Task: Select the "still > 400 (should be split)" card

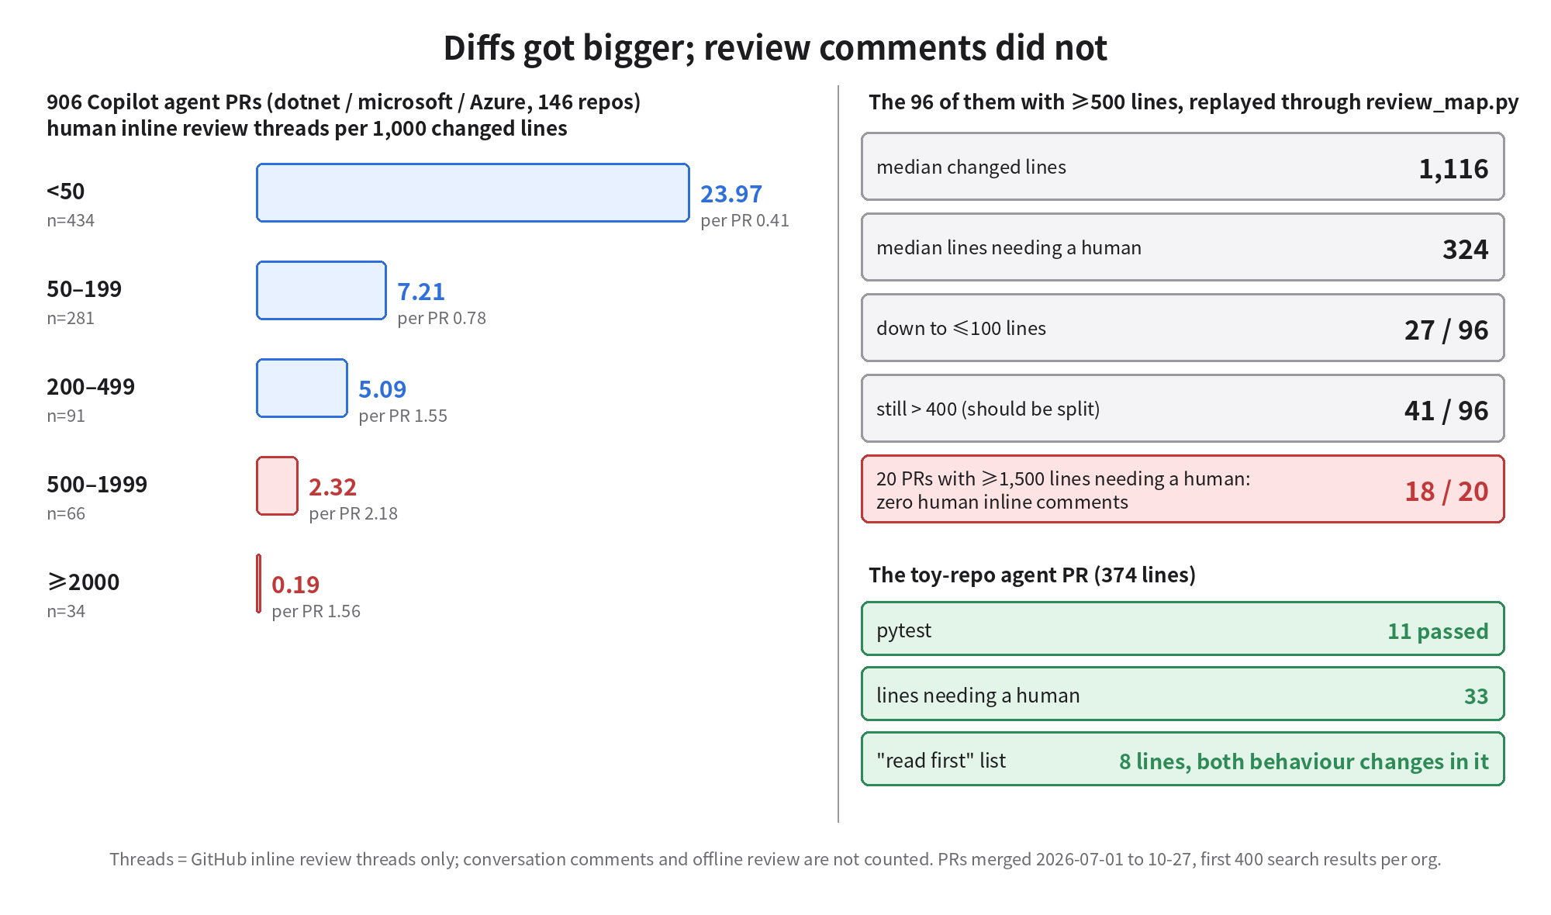Action: (1183, 409)
